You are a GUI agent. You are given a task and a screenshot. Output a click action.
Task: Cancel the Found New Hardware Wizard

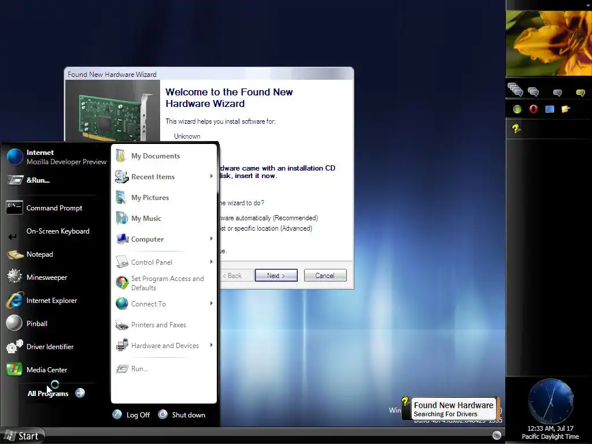coord(325,276)
